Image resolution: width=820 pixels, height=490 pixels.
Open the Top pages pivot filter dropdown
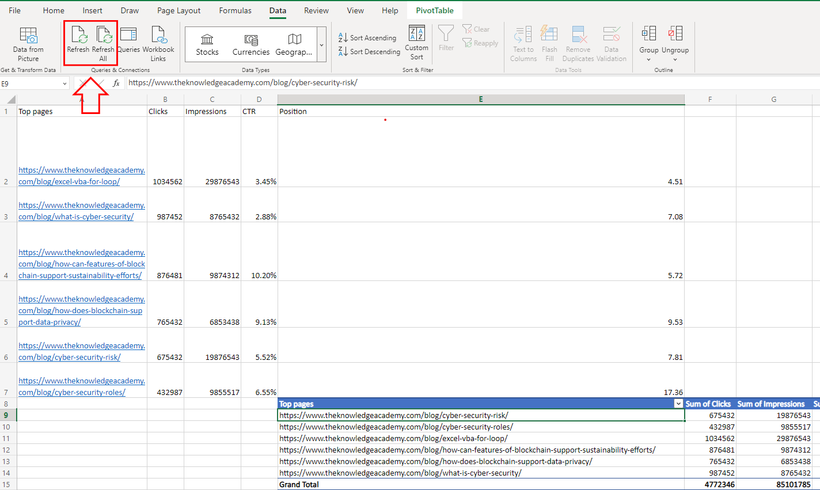(x=678, y=404)
